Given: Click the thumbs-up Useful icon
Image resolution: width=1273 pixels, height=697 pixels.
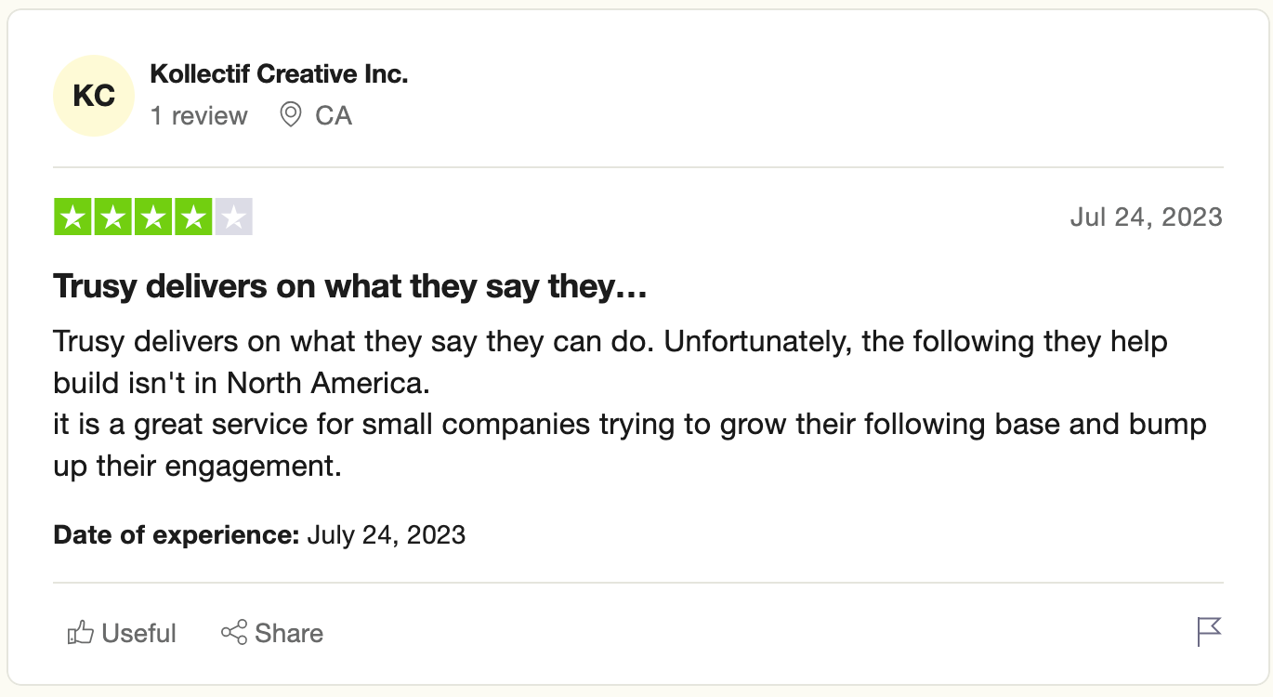Looking at the screenshot, I should click(x=81, y=633).
